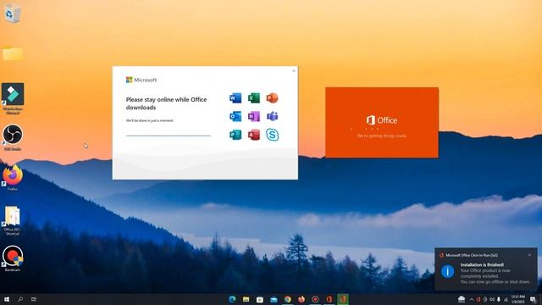The width and height of the screenshot is (542, 305).
Task: Open taskbar Search
Action: [20, 299]
